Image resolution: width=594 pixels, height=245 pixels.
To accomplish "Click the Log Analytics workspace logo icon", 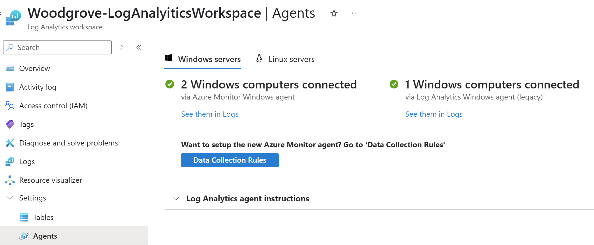I will 13,18.
